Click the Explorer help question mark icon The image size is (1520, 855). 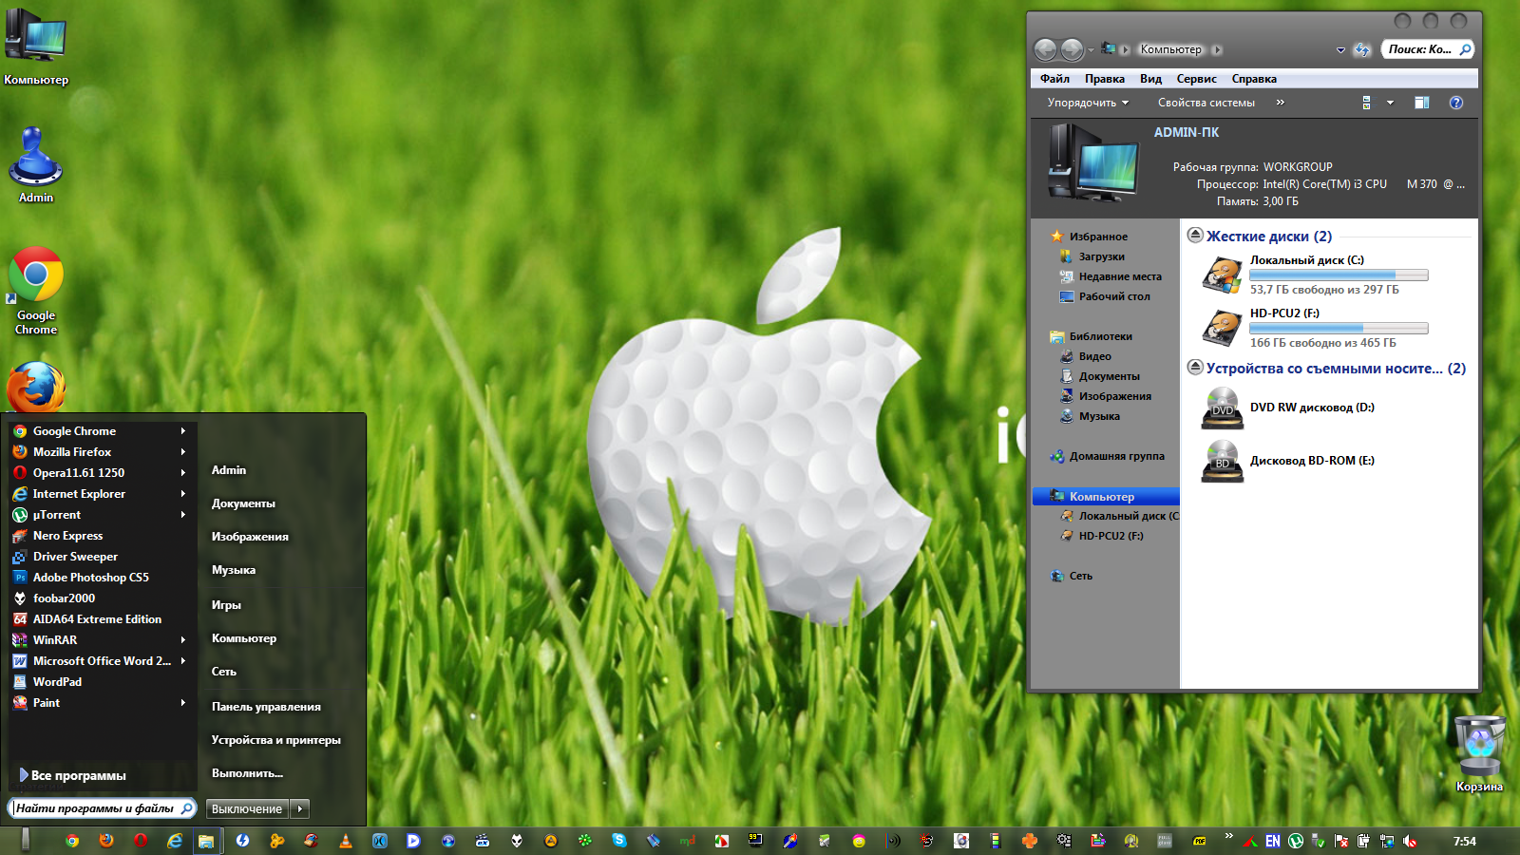[x=1455, y=103]
